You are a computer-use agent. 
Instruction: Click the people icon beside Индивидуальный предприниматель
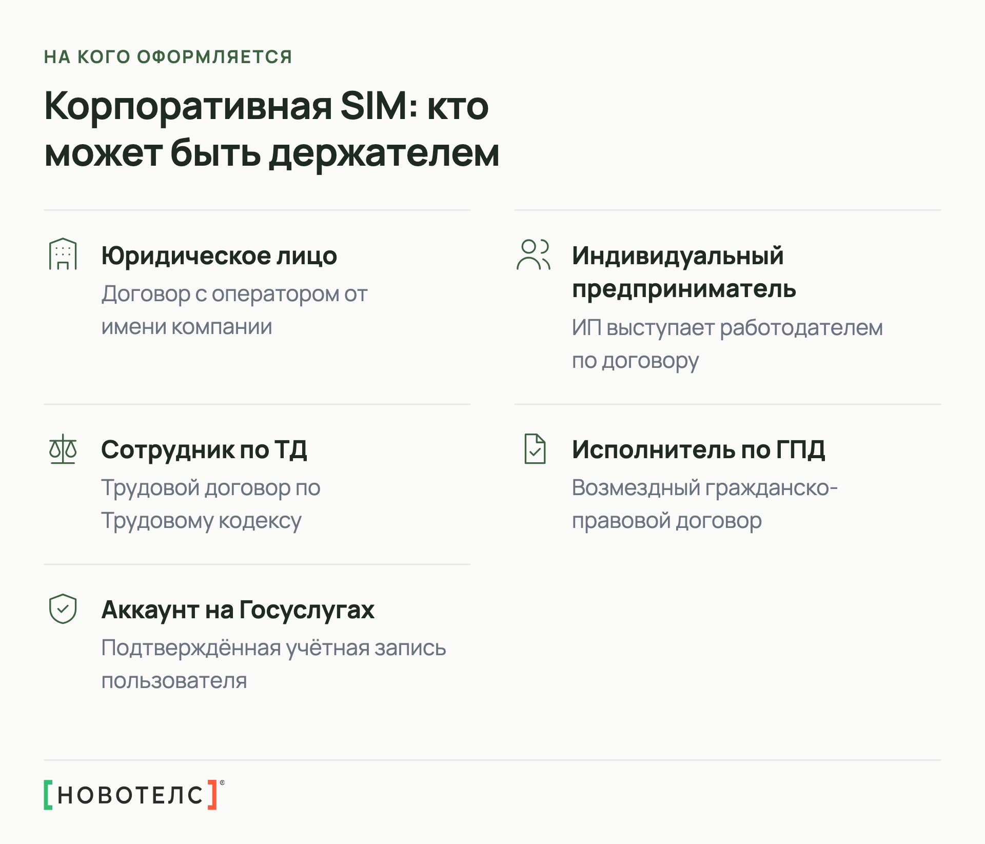(534, 254)
